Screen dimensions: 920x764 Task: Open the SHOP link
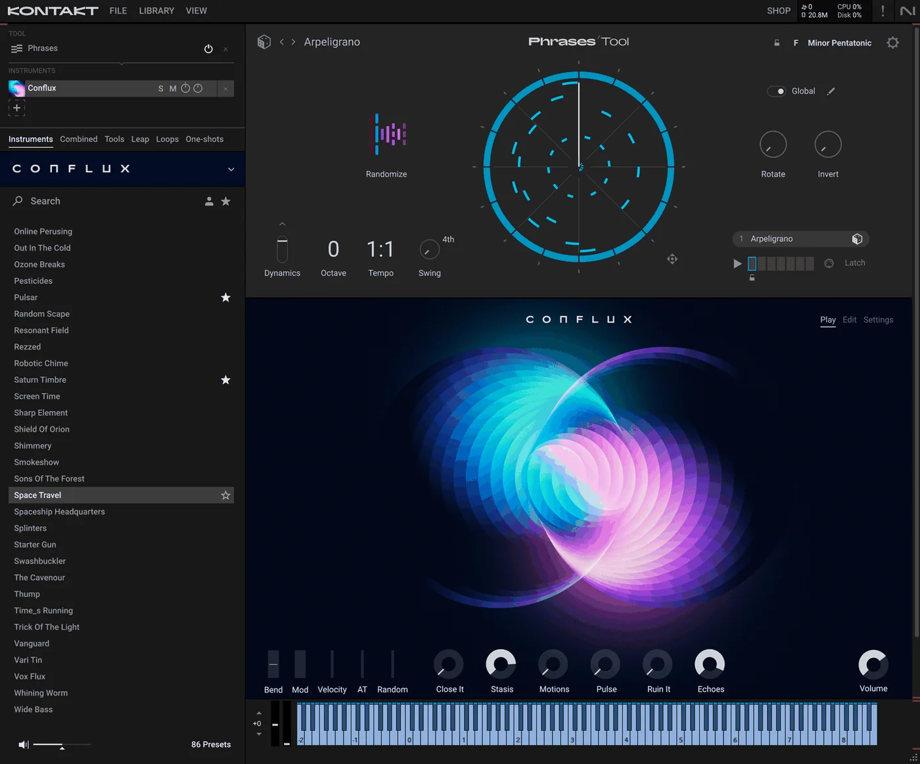pyautogui.click(x=779, y=11)
